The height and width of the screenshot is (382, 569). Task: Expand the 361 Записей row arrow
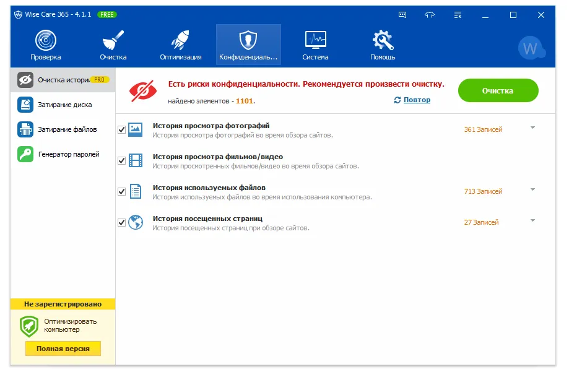(x=532, y=128)
